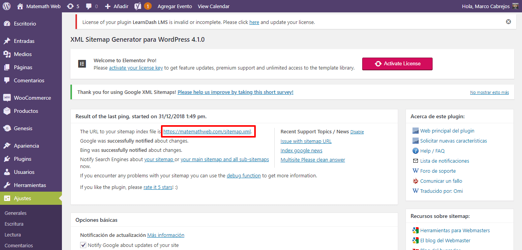Open 'Issue with sitemap URL' topic
Image resolution: width=522 pixels, height=250 pixels.
[x=306, y=141]
